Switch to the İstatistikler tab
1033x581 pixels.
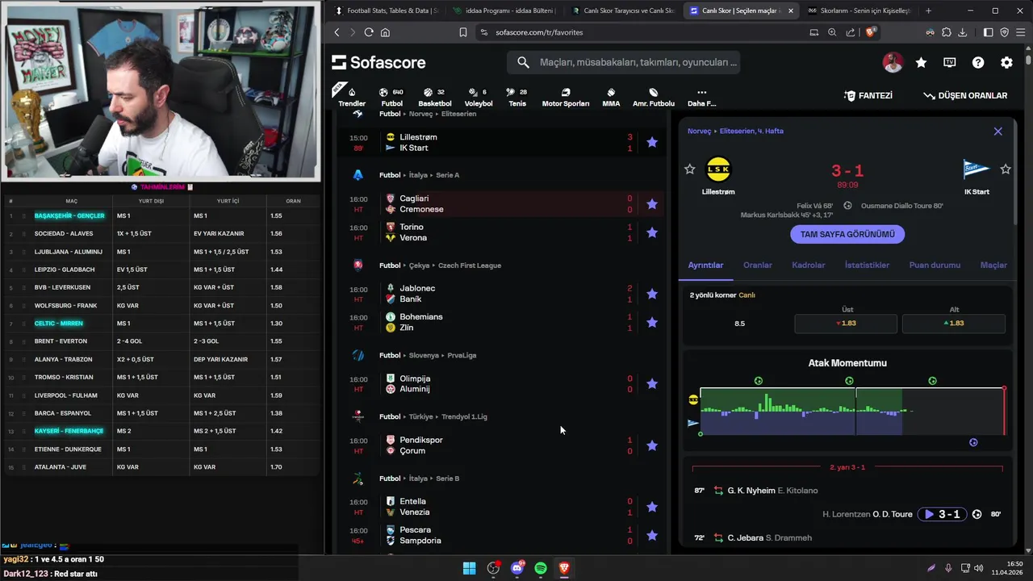point(867,265)
